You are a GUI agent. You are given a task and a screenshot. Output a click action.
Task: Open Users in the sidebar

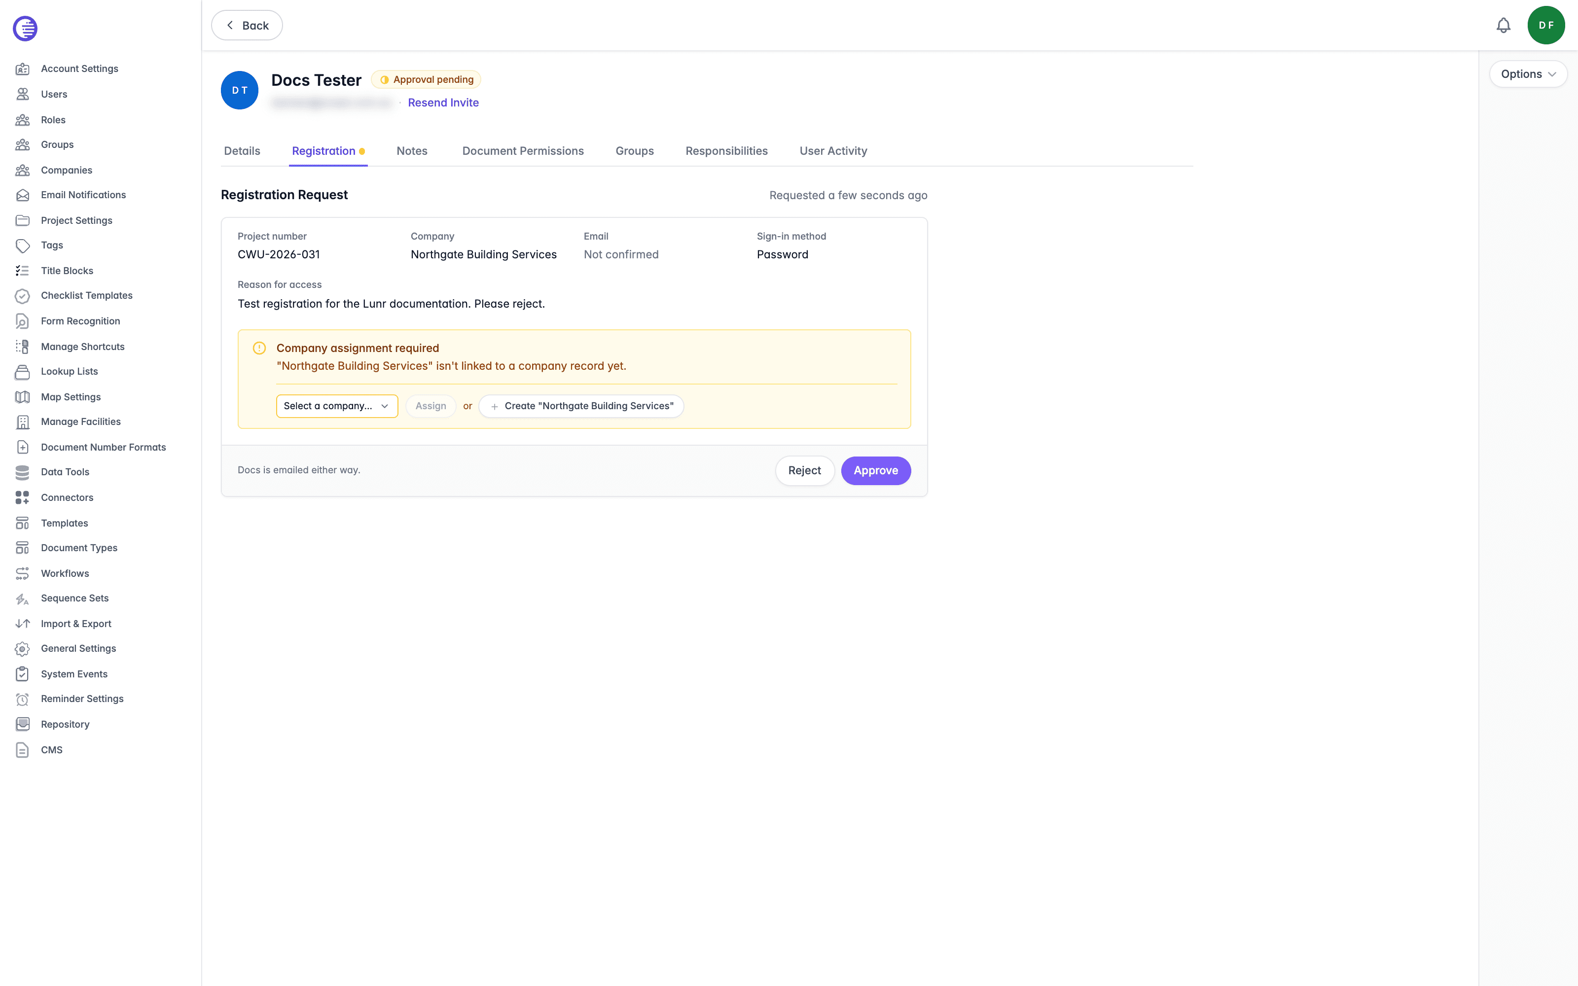[x=53, y=94]
